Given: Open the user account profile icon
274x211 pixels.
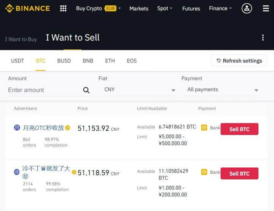Looking at the screenshot, I should 247,8.
